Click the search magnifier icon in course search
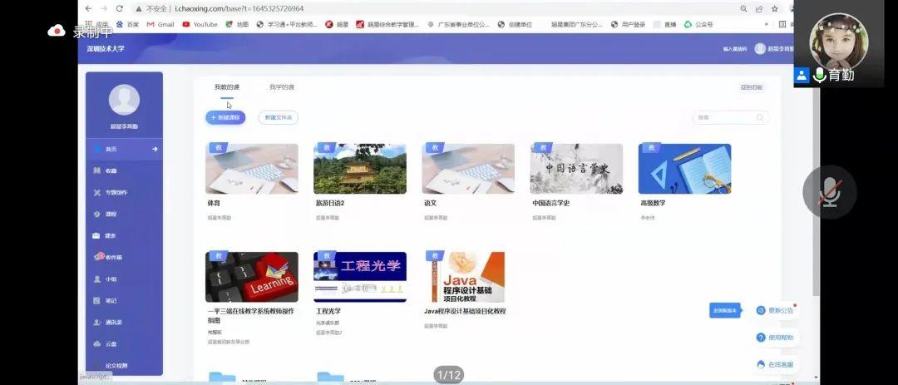898x385 pixels. click(x=760, y=118)
